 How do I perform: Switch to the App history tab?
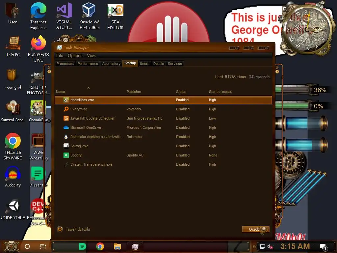coord(111,64)
